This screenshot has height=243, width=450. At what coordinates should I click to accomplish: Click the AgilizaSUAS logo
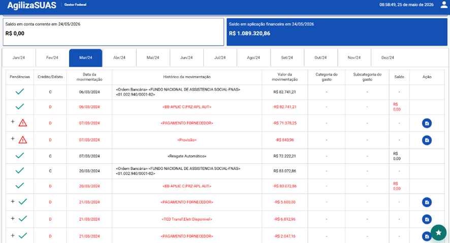(31, 5)
